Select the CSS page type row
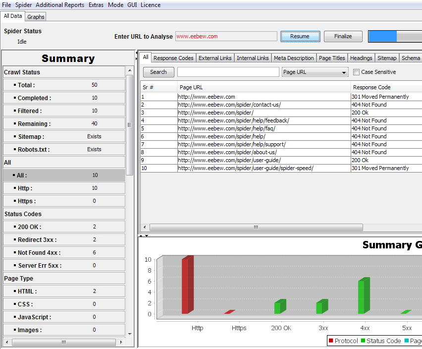The image size is (422, 349). coord(64,304)
